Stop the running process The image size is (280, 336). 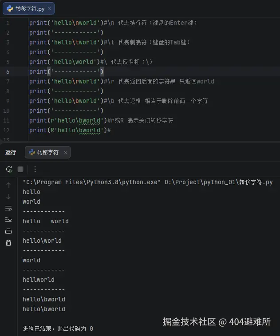[x=20, y=169]
